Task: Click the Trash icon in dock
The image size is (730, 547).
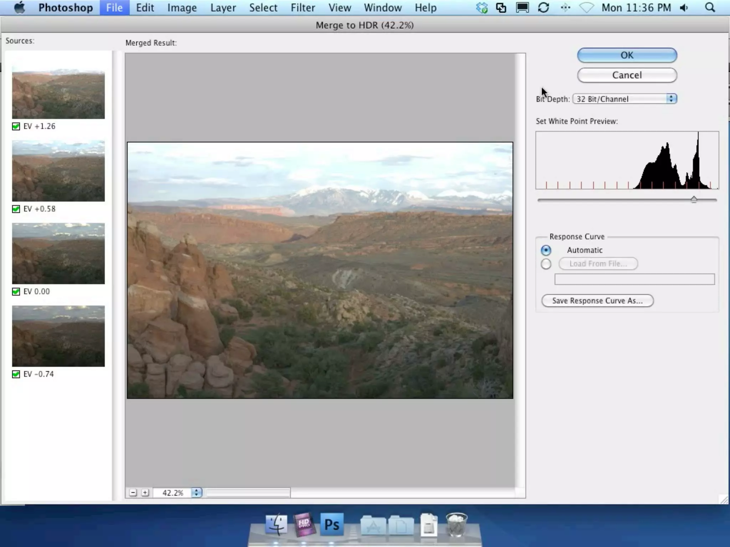Action: (x=456, y=524)
